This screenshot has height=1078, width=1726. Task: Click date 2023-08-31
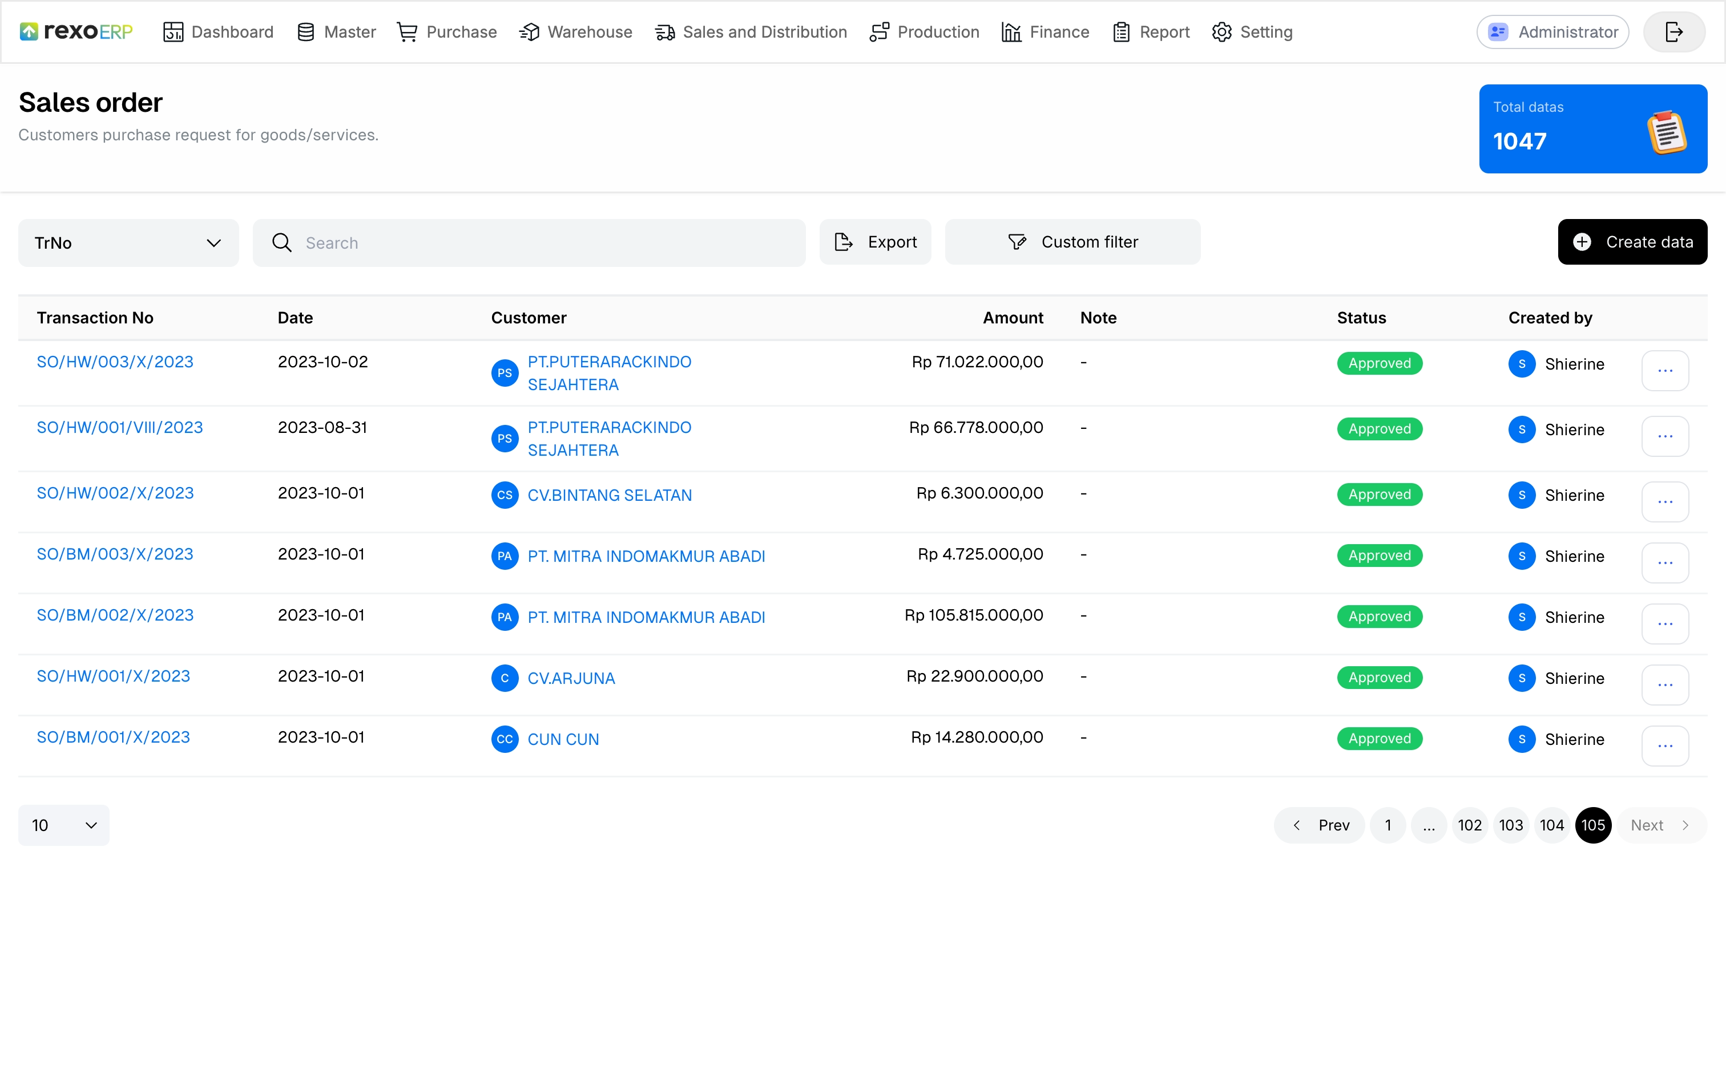pos(322,428)
